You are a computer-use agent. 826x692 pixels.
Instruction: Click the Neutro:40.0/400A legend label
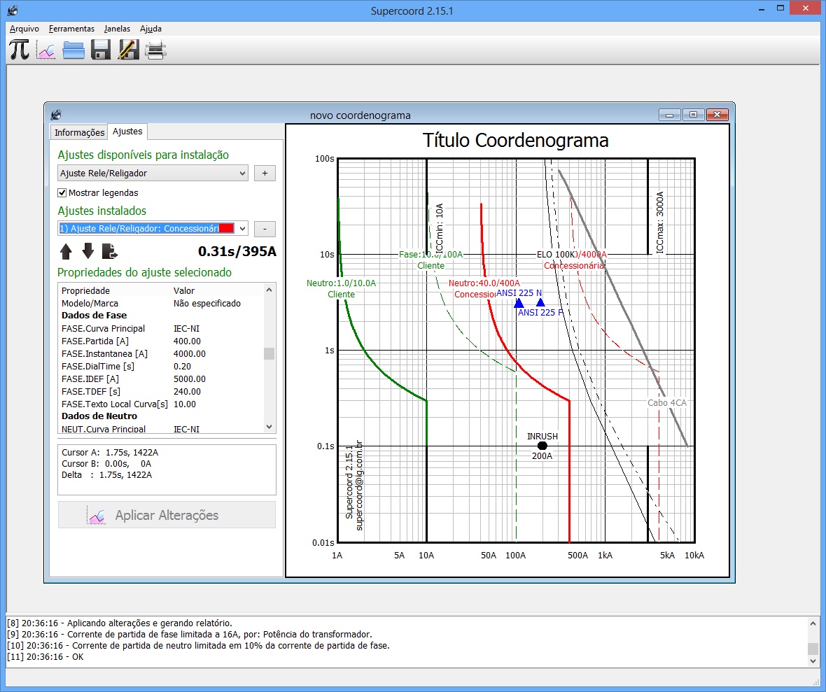(484, 283)
